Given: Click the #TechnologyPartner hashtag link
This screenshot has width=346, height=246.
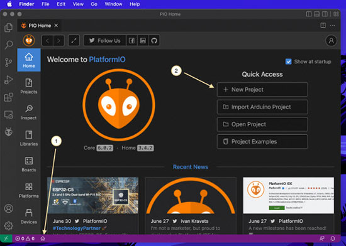Looking at the screenshot, I should (x=77, y=228).
